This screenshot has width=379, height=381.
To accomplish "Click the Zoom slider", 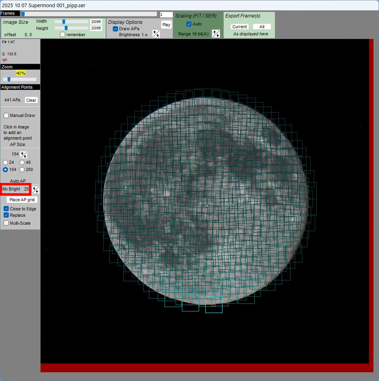I will coord(19,80).
